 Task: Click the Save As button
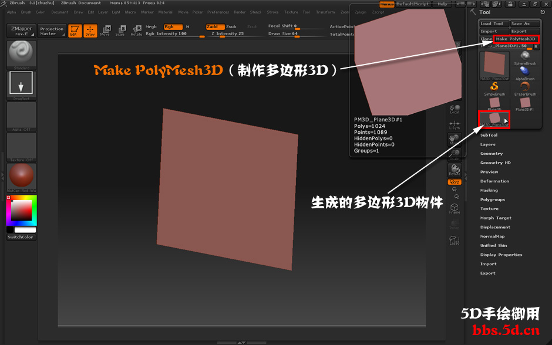point(525,23)
